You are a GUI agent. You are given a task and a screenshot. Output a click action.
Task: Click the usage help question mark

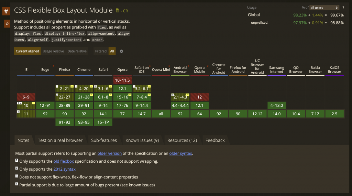343,8
